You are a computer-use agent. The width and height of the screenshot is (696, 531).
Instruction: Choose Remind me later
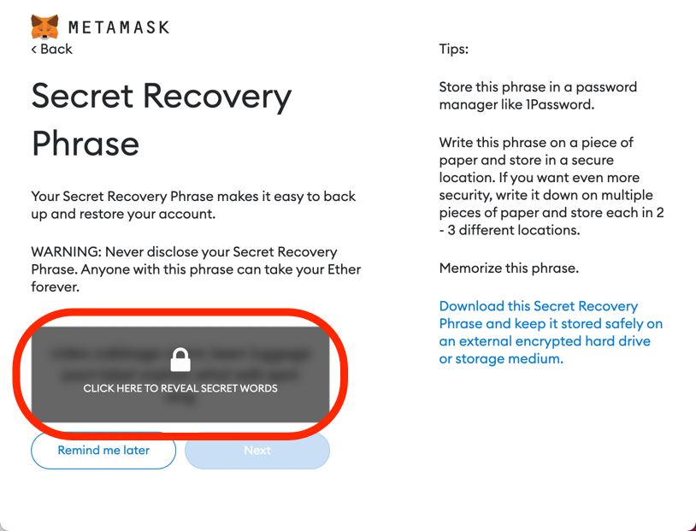coord(103,451)
